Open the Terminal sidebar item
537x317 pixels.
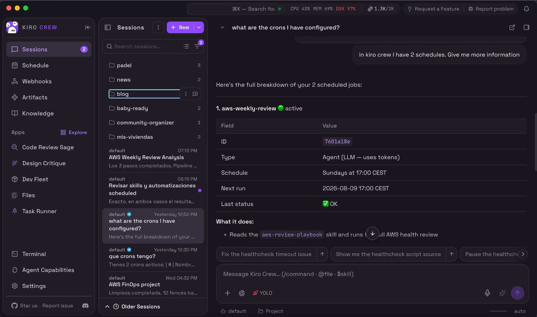point(49,254)
